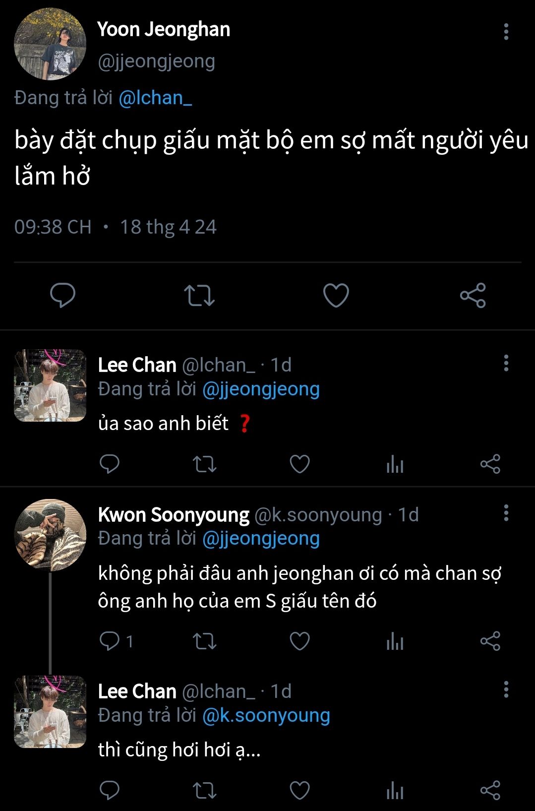Reply to Yoon Jeonghan's main tweet

click(x=63, y=295)
